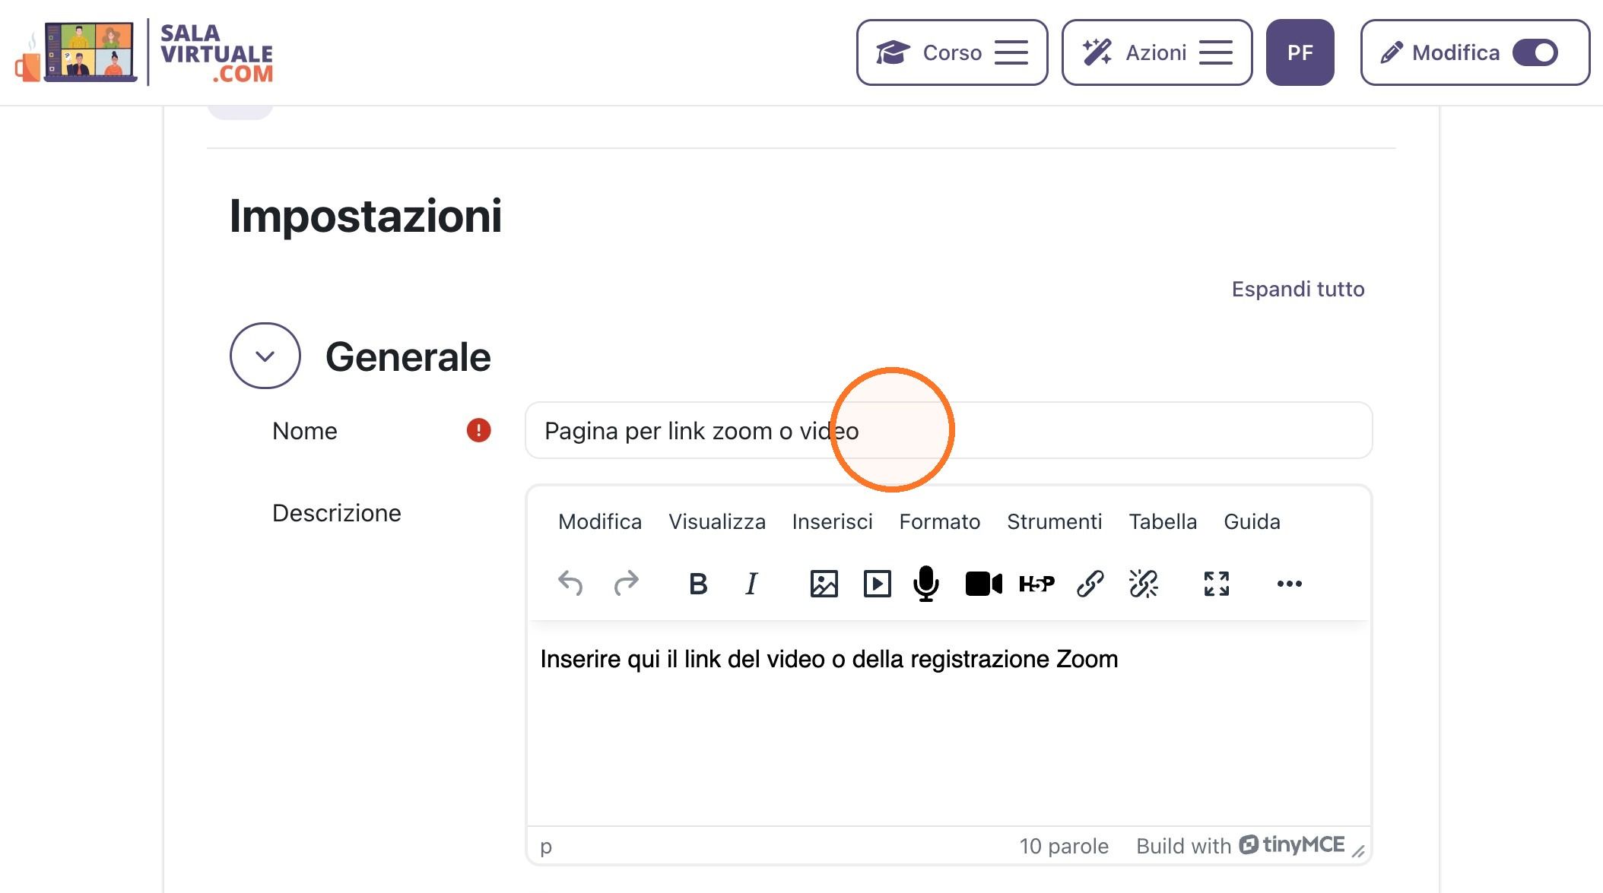
Task: Open the PF user menu
Action: (1300, 52)
